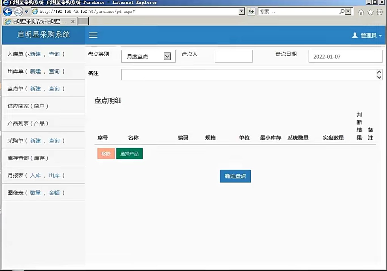This screenshot has width=387, height=271.
Task: Click 金额 in the 图像表 row
Action: coord(54,193)
